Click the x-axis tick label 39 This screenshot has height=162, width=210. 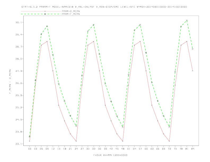tap(105, 149)
